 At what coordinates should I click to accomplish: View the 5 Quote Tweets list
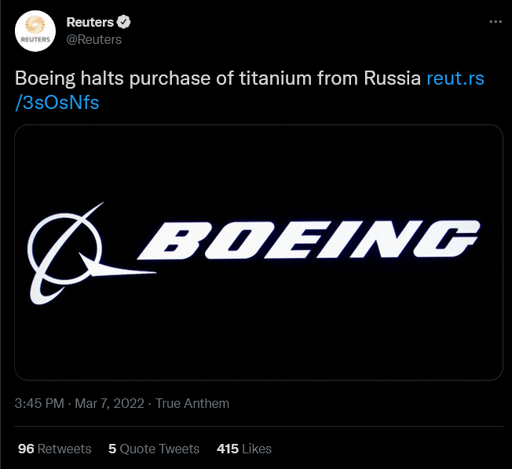[154, 449]
